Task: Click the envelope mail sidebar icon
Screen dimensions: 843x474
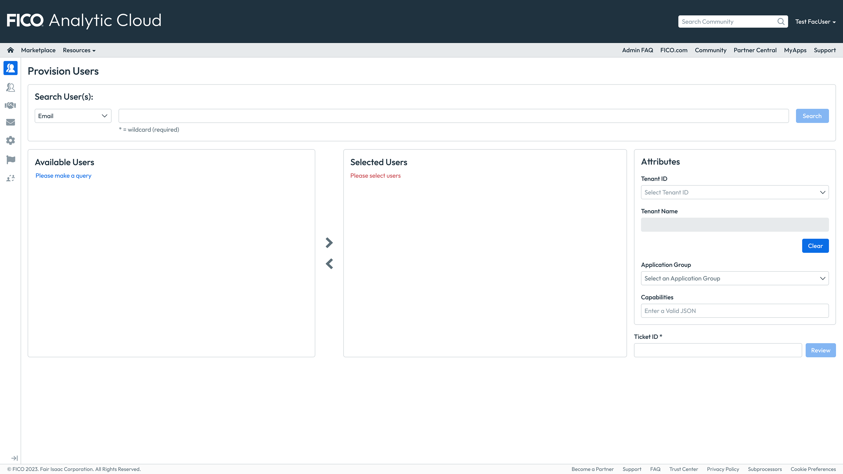Action: point(11,122)
